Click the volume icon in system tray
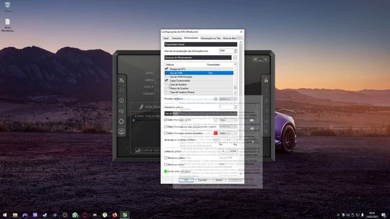The width and height of the screenshot is (390, 219). click(x=348, y=215)
